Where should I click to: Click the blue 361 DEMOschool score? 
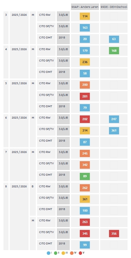coord(114,131)
